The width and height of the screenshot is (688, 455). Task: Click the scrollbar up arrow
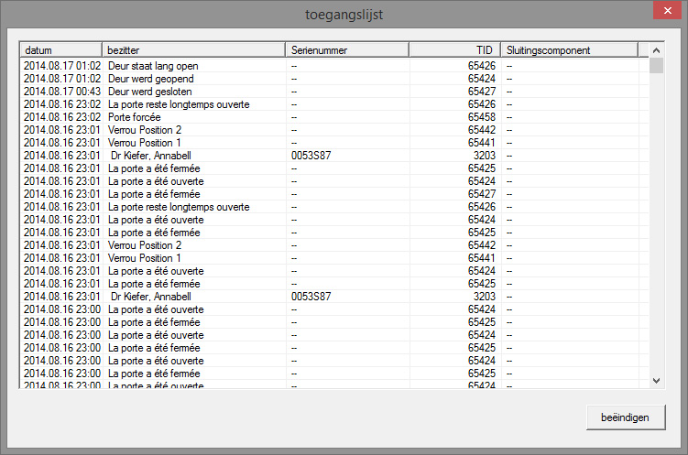656,50
